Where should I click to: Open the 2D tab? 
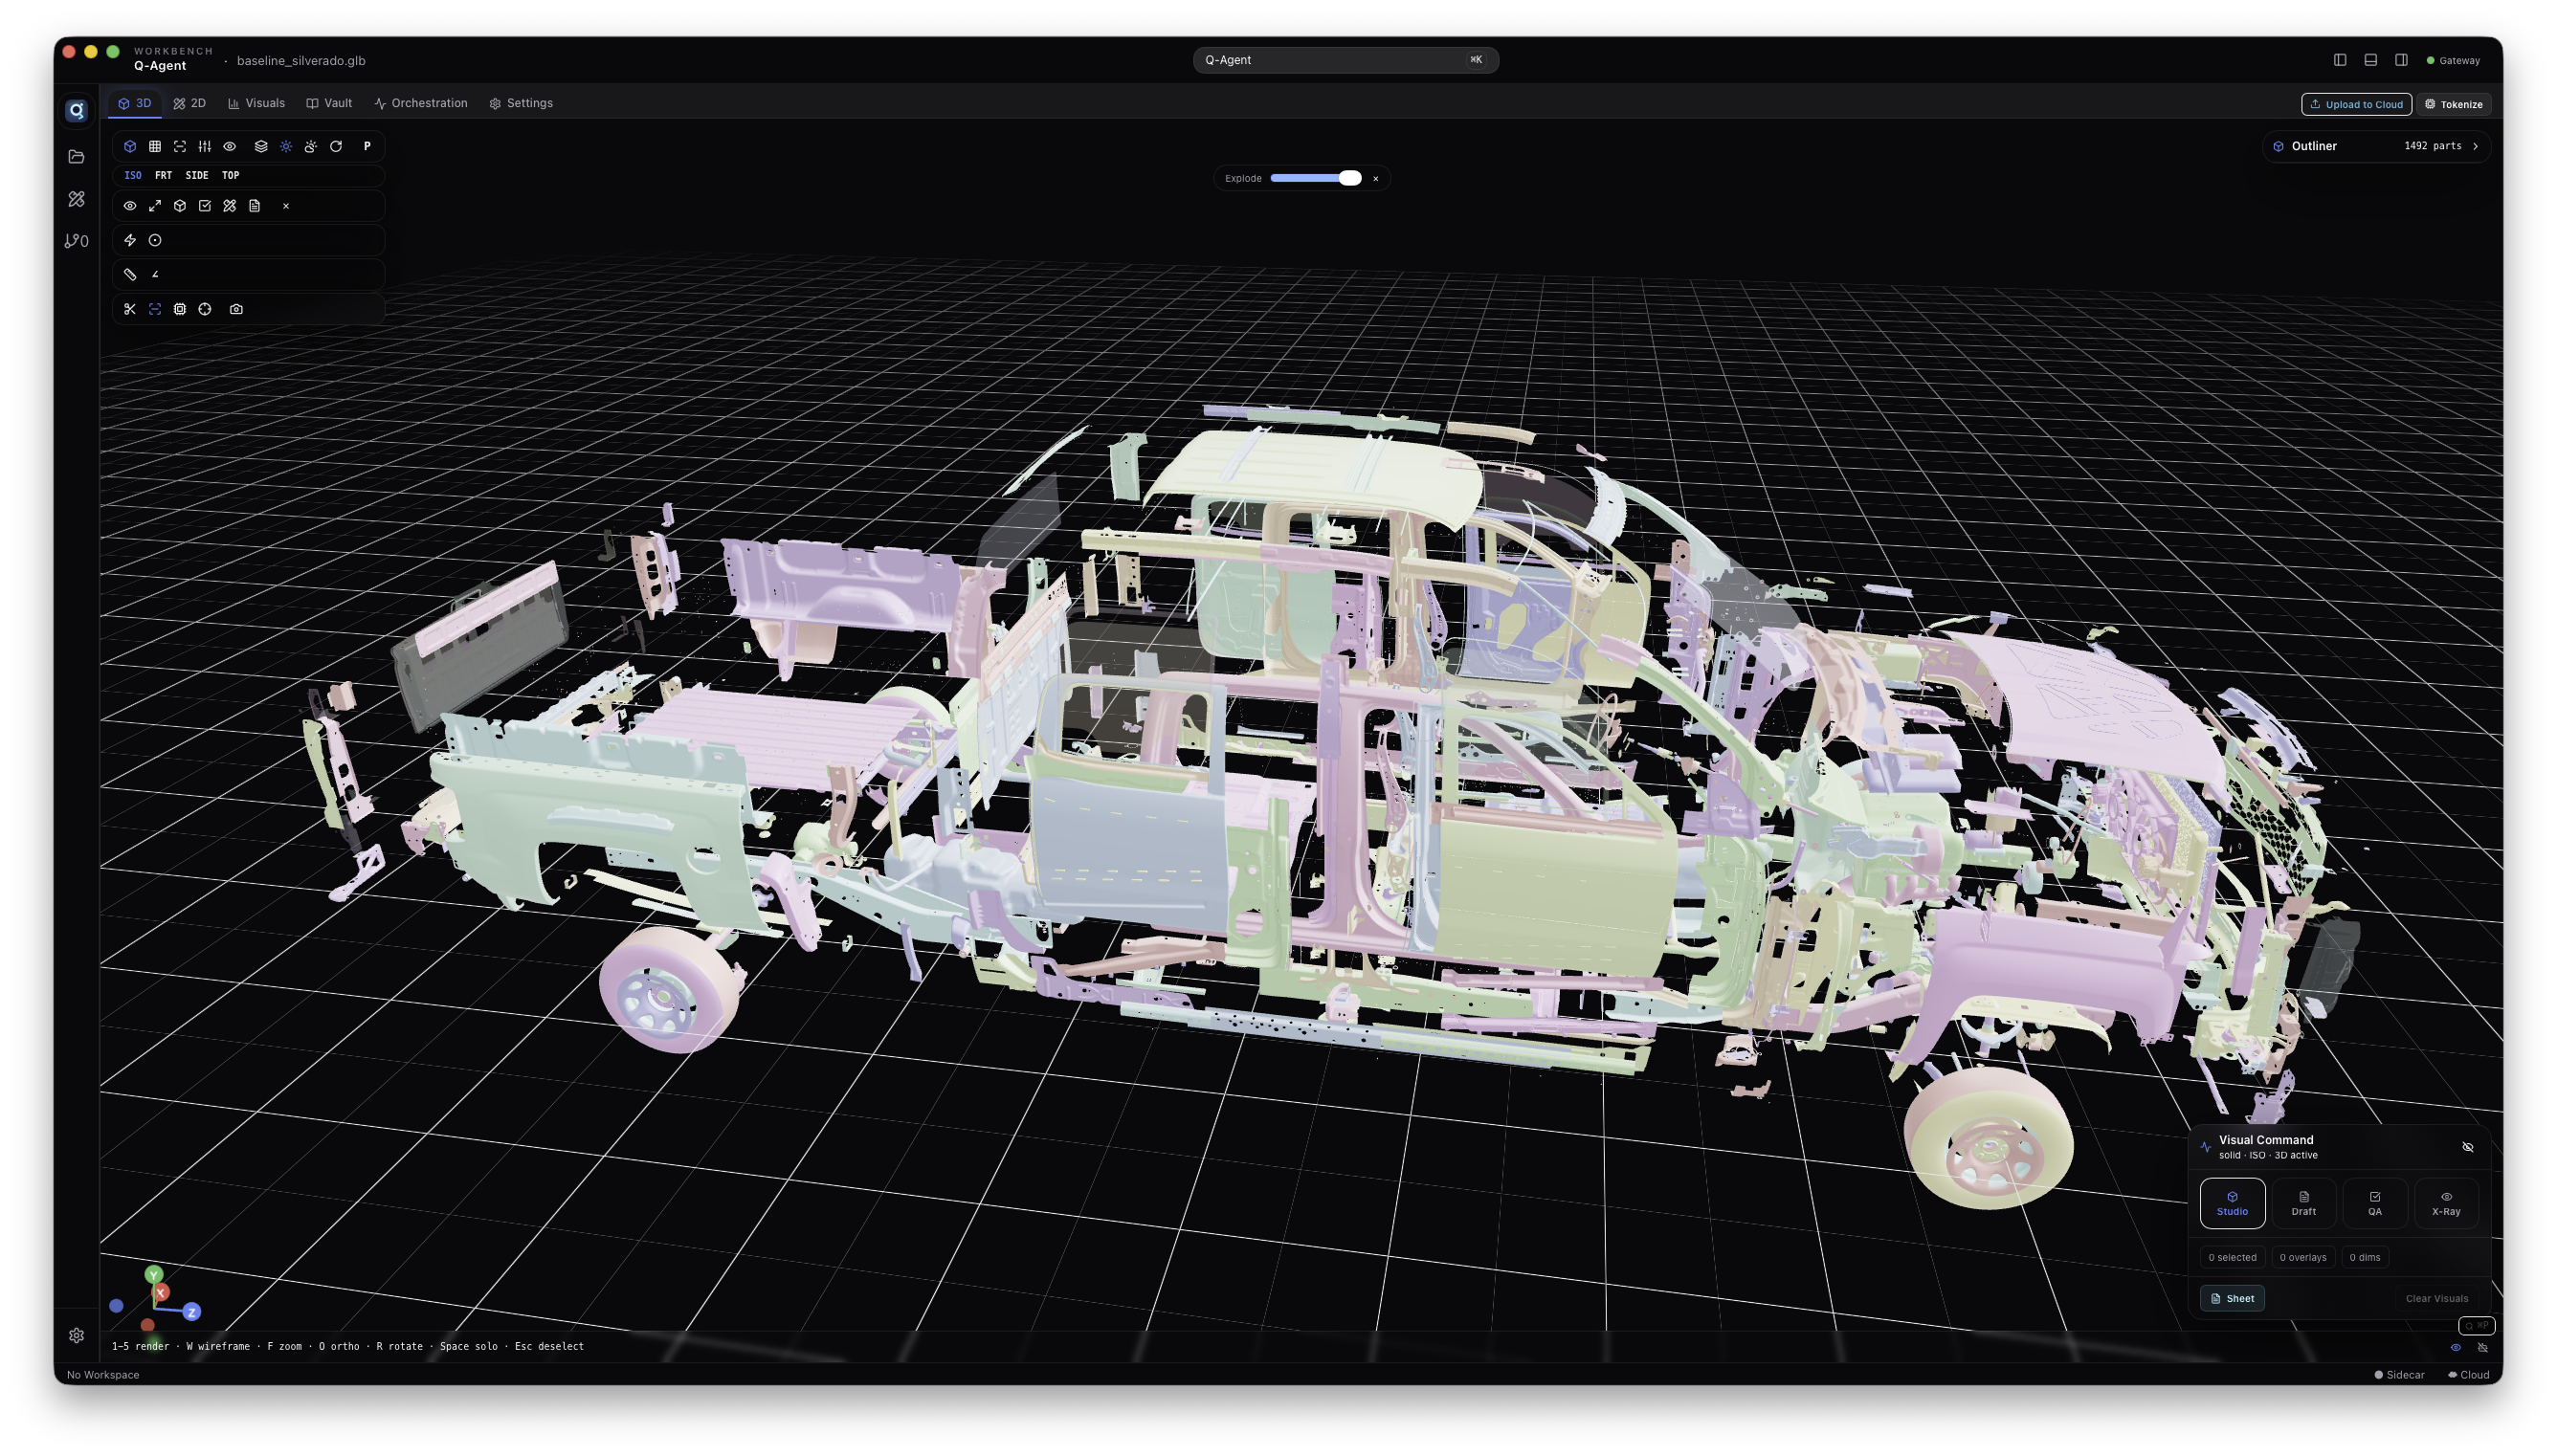click(190, 103)
